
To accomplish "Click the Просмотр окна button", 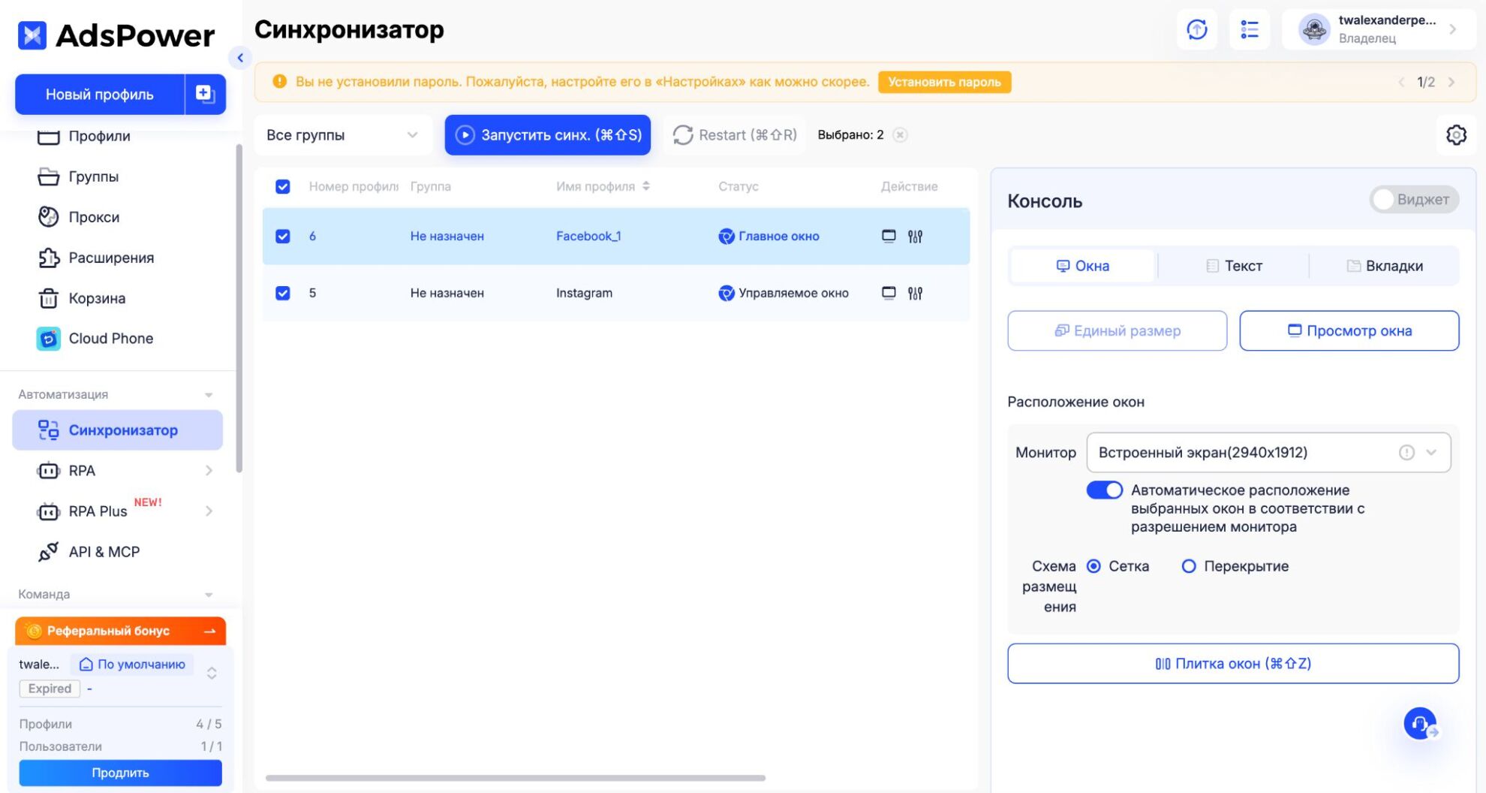I will [1349, 331].
